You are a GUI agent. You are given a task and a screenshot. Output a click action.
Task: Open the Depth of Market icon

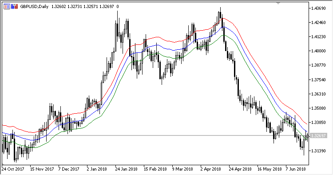pyautogui.click(x=7, y=7)
